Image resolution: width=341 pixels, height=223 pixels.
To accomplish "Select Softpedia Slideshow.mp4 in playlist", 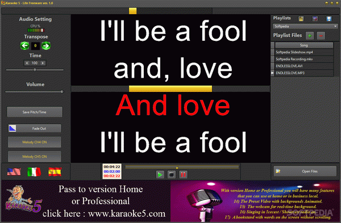I will (x=304, y=52).
